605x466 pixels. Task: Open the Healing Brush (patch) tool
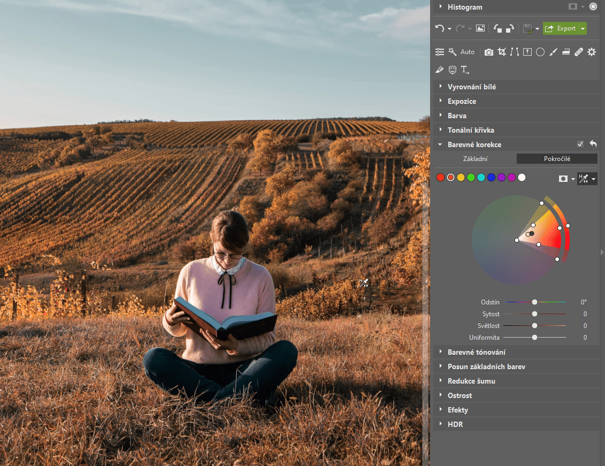578,52
